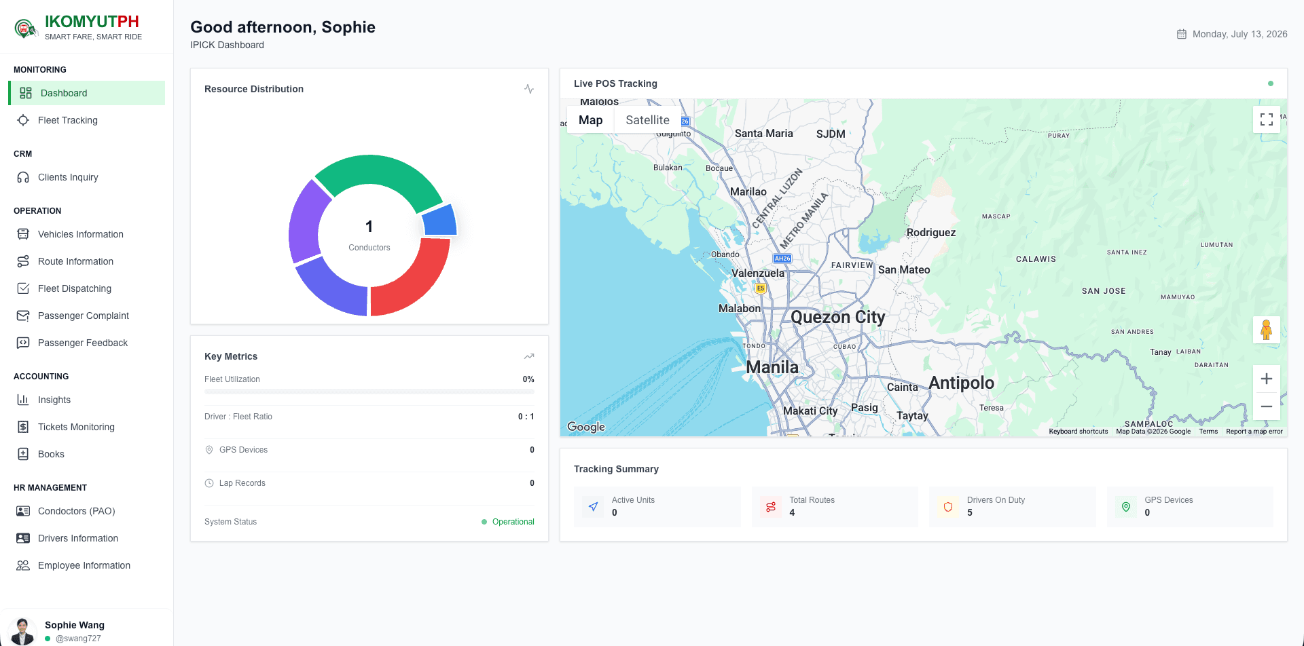
Task: Open the Dashboard menu item
Action: [86, 93]
